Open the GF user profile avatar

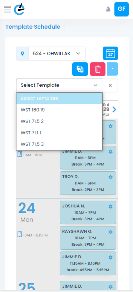click(x=122, y=9)
